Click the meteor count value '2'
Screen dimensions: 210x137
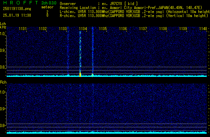coord(47,12)
